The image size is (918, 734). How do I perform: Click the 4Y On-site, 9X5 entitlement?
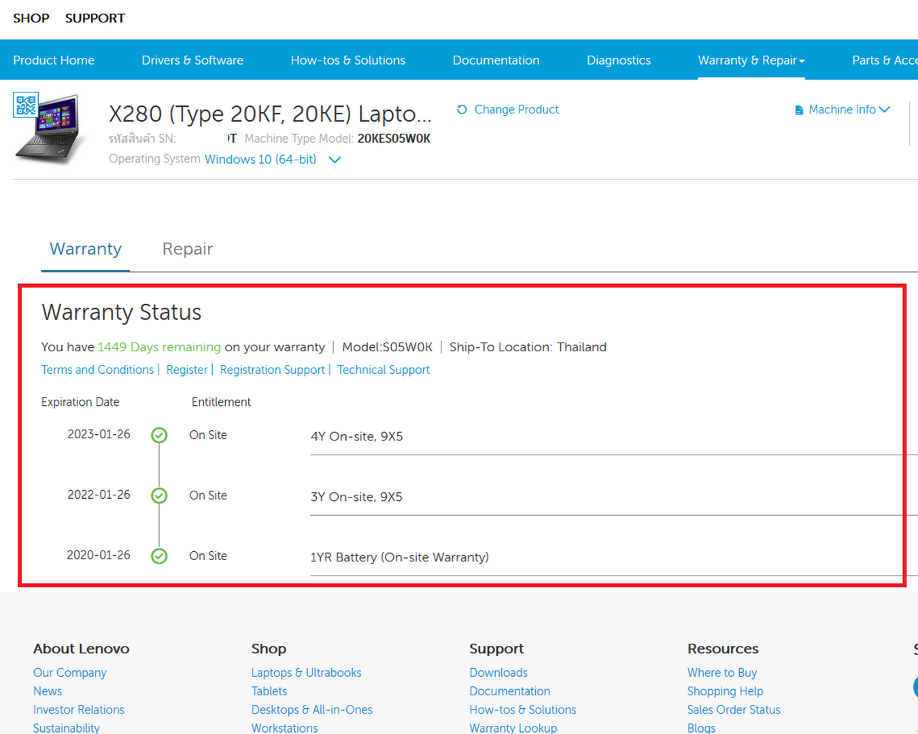pos(357,436)
